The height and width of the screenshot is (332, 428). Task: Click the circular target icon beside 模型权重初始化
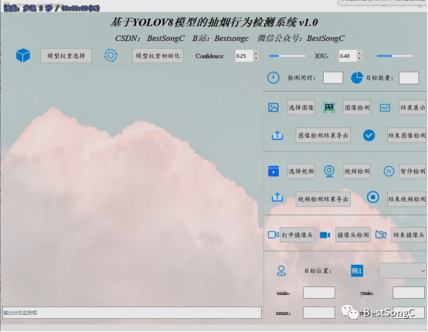click(x=110, y=56)
